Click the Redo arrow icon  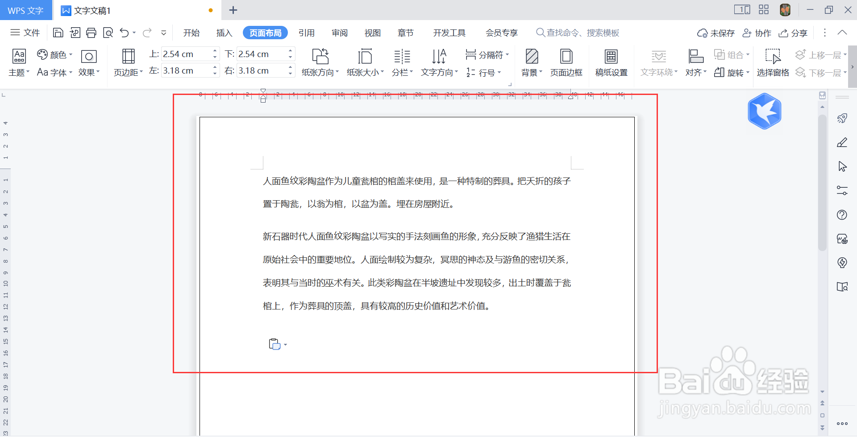click(147, 33)
